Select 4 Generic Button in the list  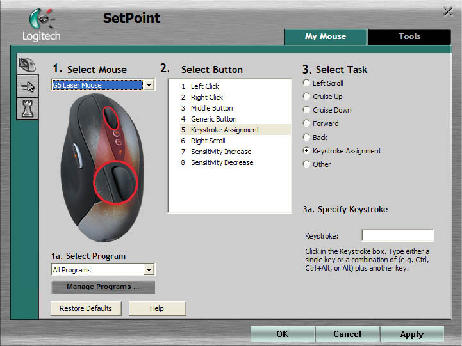(x=235, y=119)
